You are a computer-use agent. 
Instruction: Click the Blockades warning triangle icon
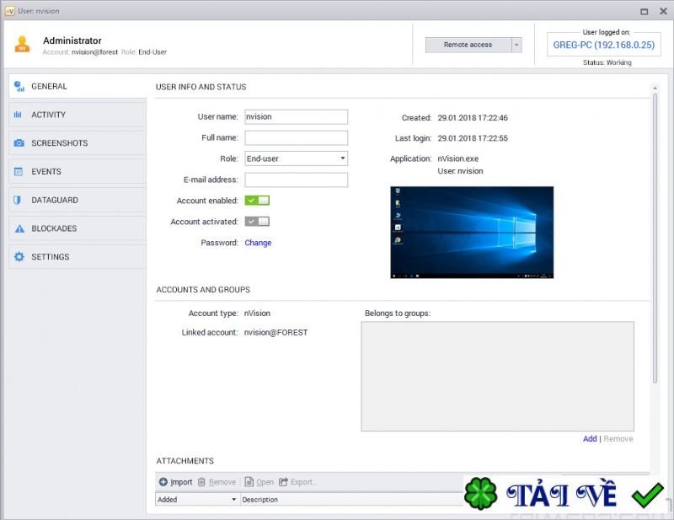tap(19, 229)
